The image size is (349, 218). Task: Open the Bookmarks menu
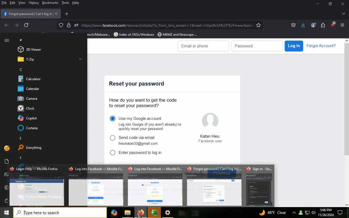pyautogui.click(x=50, y=3)
